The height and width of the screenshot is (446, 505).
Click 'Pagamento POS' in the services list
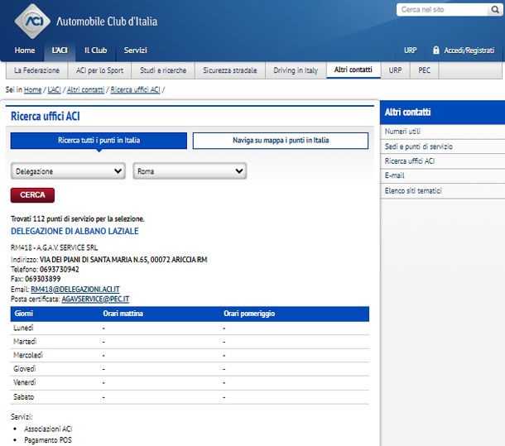(x=48, y=440)
